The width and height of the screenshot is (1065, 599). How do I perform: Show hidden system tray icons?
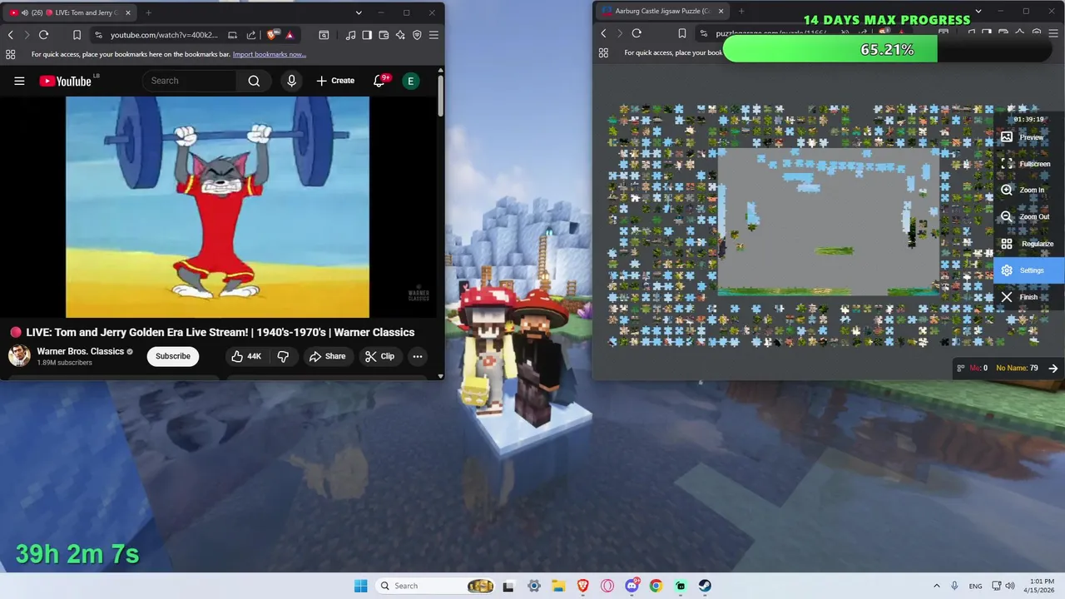936,586
